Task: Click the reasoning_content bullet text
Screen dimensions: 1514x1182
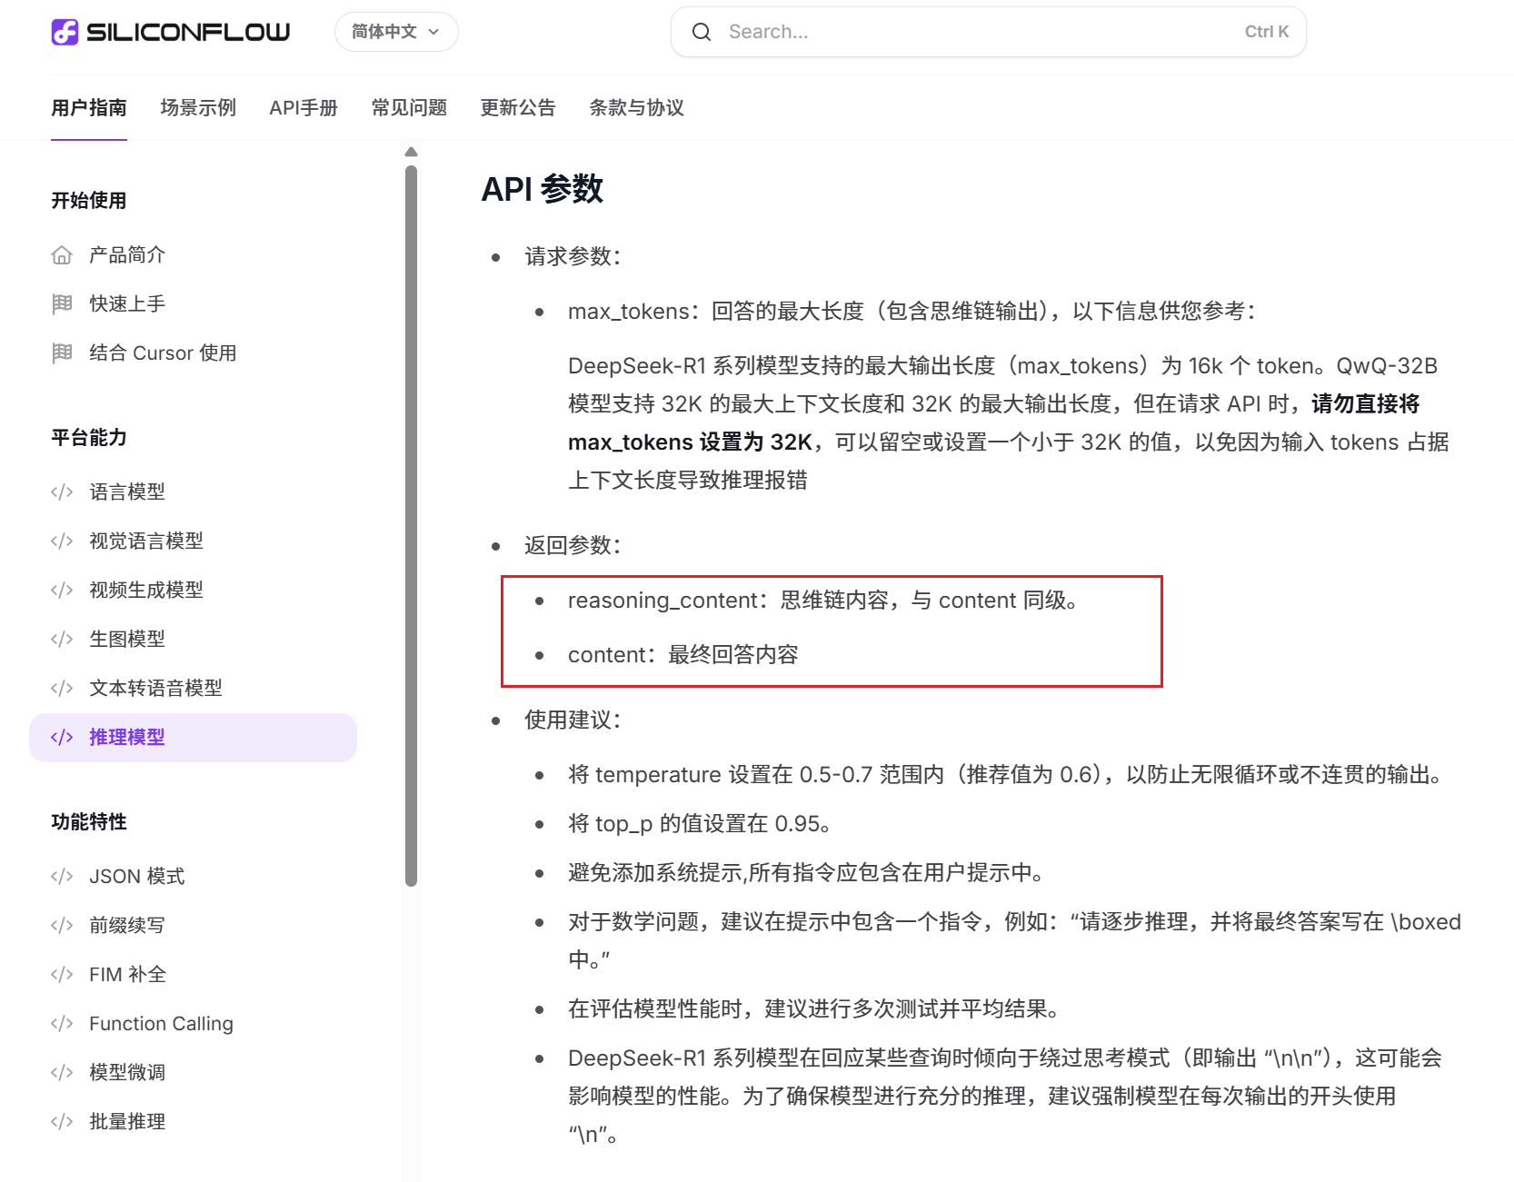Action: (822, 601)
